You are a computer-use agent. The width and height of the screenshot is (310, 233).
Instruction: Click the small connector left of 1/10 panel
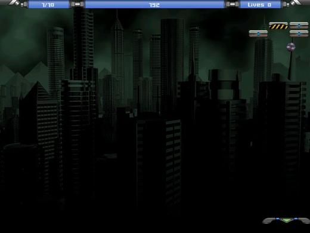coord(24,4)
